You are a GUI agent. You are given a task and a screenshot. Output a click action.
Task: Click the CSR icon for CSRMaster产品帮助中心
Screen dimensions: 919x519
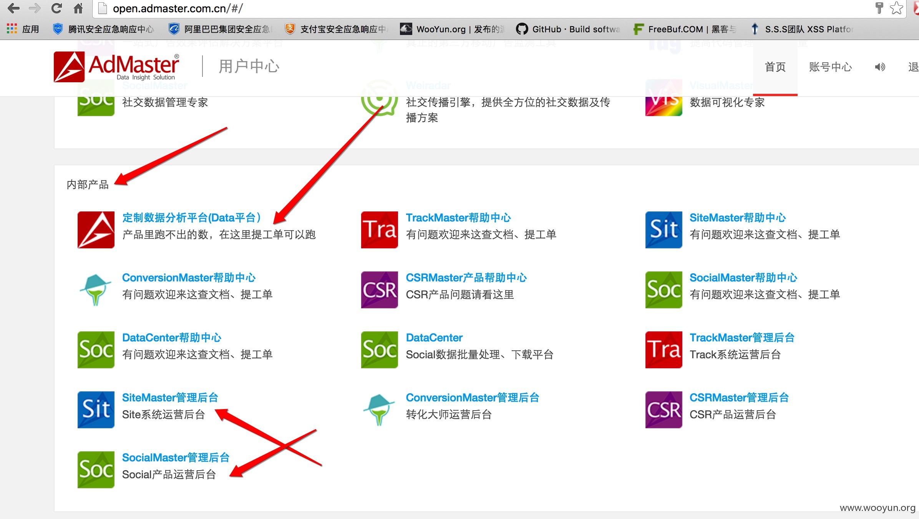[380, 290]
